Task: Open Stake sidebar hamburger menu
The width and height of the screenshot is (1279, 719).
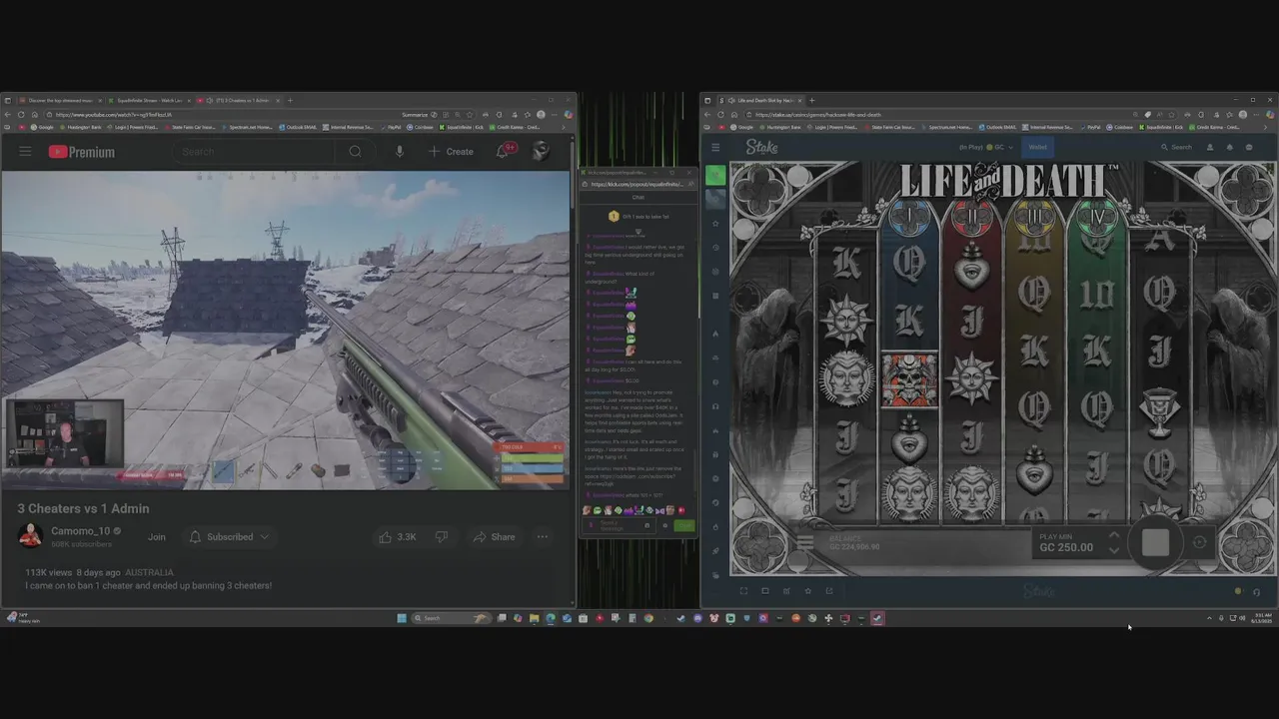Action: point(715,147)
